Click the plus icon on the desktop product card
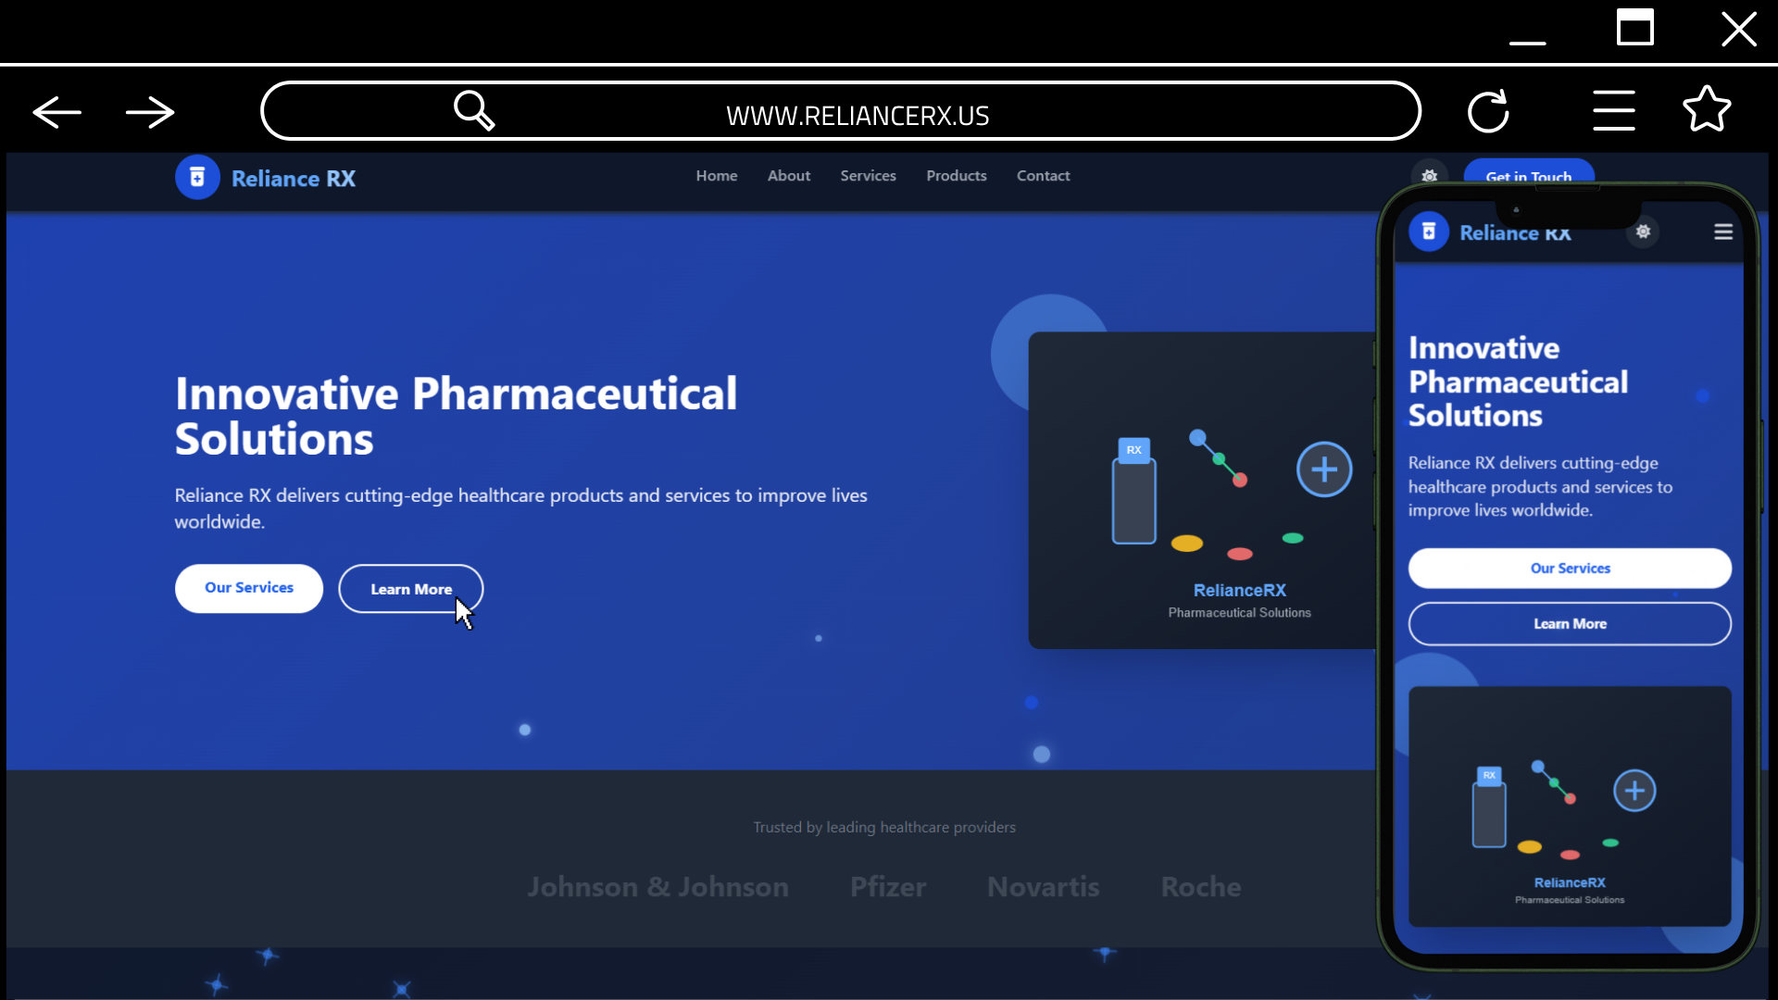The height and width of the screenshot is (1000, 1778). [x=1323, y=469]
